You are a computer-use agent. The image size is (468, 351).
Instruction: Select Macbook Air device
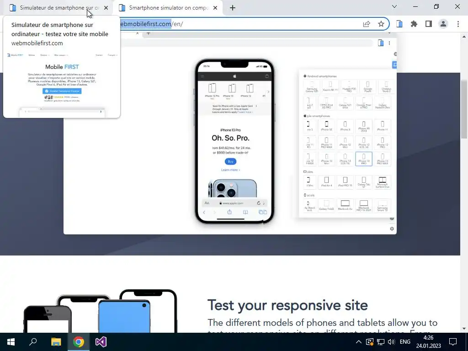(345, 205)
